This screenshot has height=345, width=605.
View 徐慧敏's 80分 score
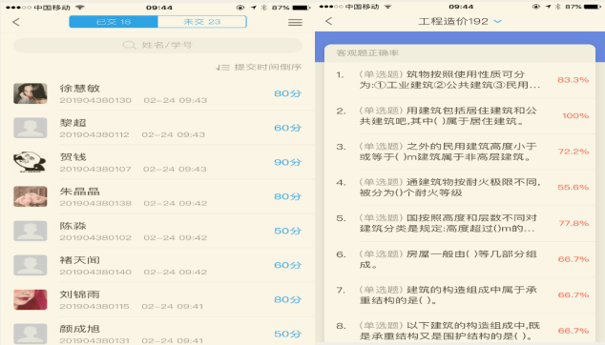287,93
